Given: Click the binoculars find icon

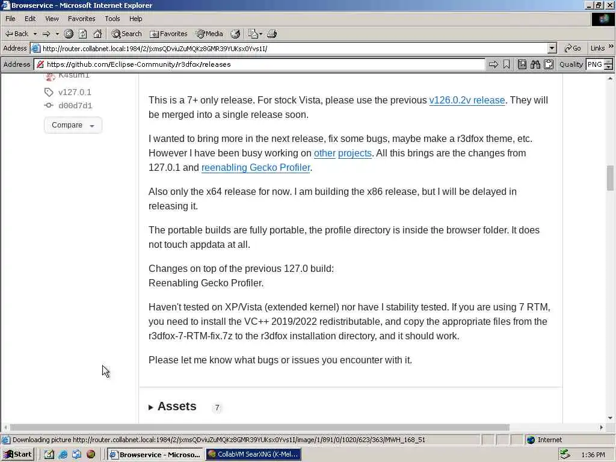Looking at the screenshot, I should 535,64.
